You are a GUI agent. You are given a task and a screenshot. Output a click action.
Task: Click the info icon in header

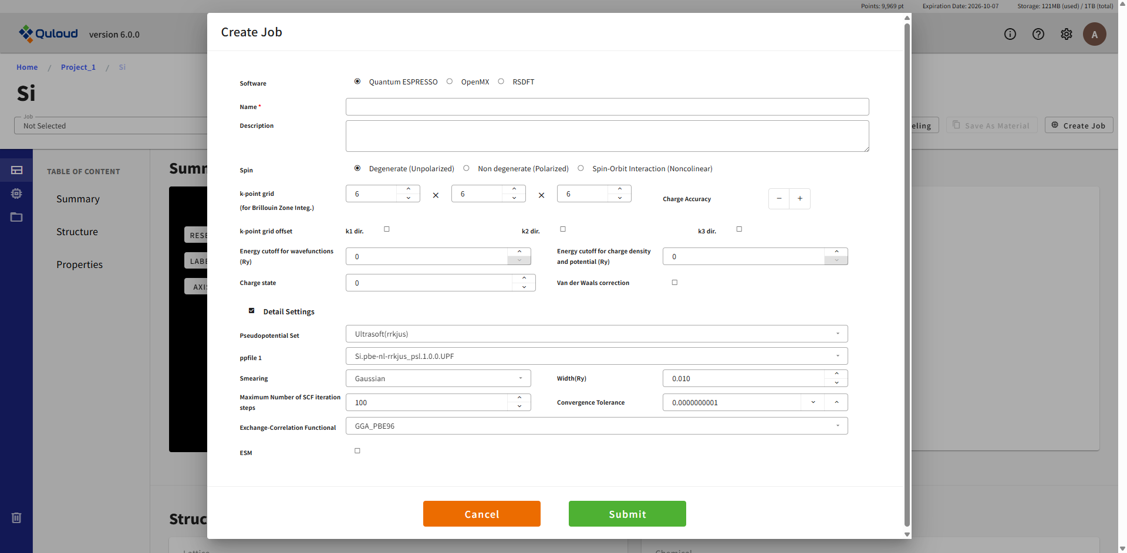[1010, 34]
